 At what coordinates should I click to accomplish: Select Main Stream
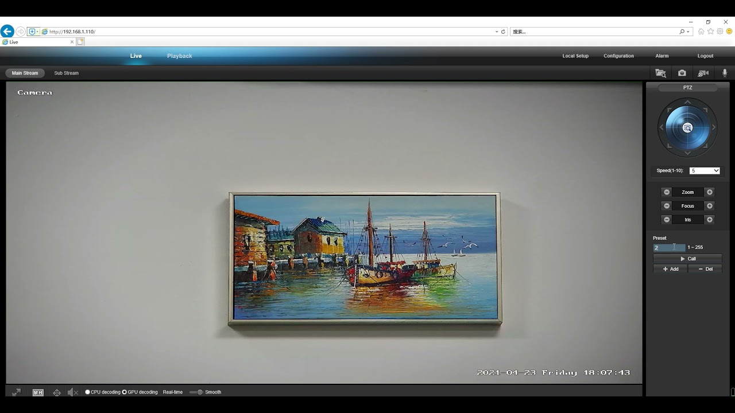tap(25, 73)
